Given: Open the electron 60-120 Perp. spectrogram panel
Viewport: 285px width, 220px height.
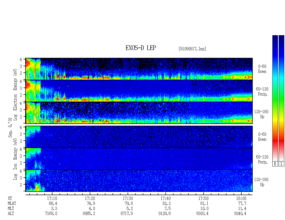Looking at the screenshot, I should point(139,91).
